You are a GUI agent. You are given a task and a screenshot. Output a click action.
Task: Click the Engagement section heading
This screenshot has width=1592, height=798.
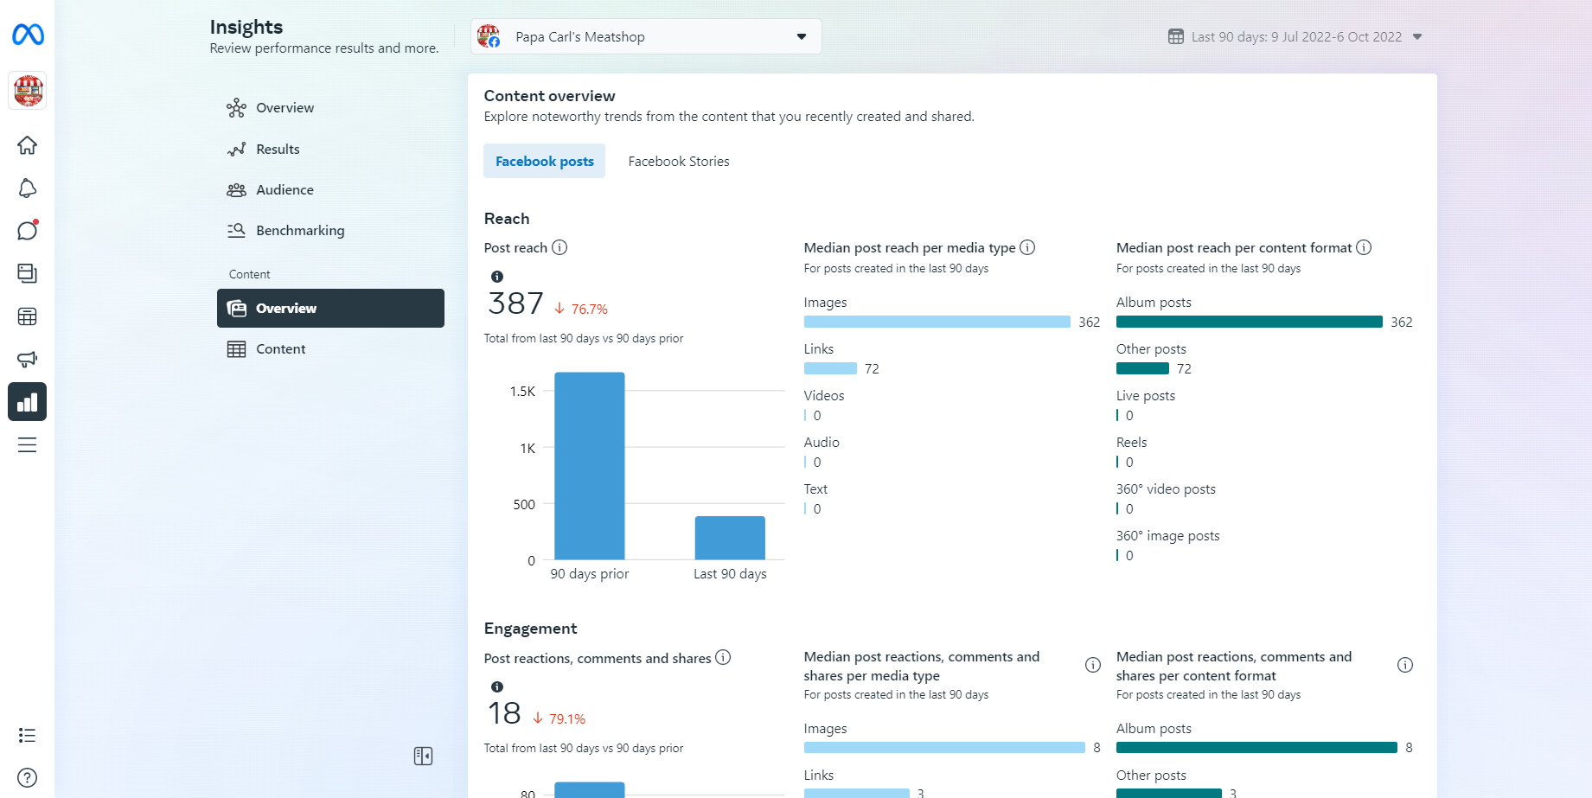530,629
